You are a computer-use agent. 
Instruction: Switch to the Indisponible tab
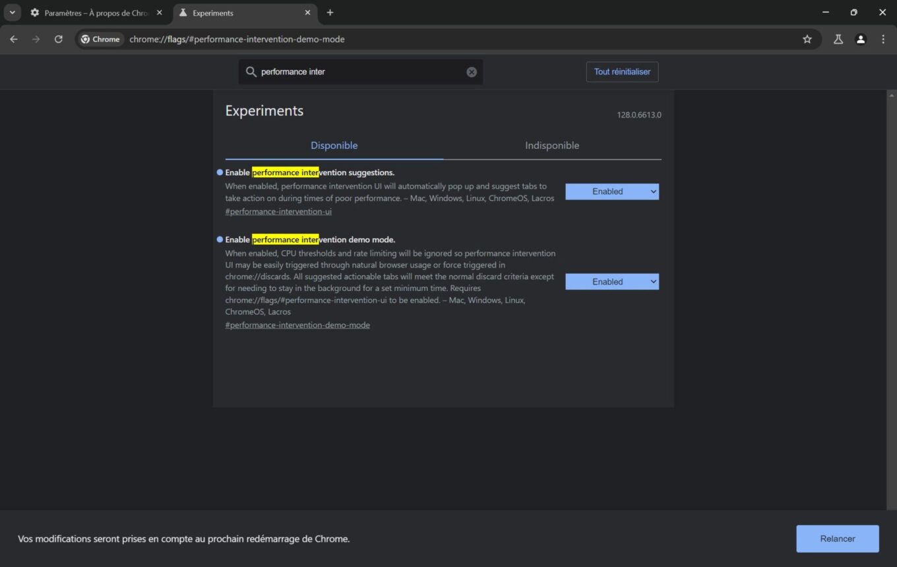coord(552,146)
